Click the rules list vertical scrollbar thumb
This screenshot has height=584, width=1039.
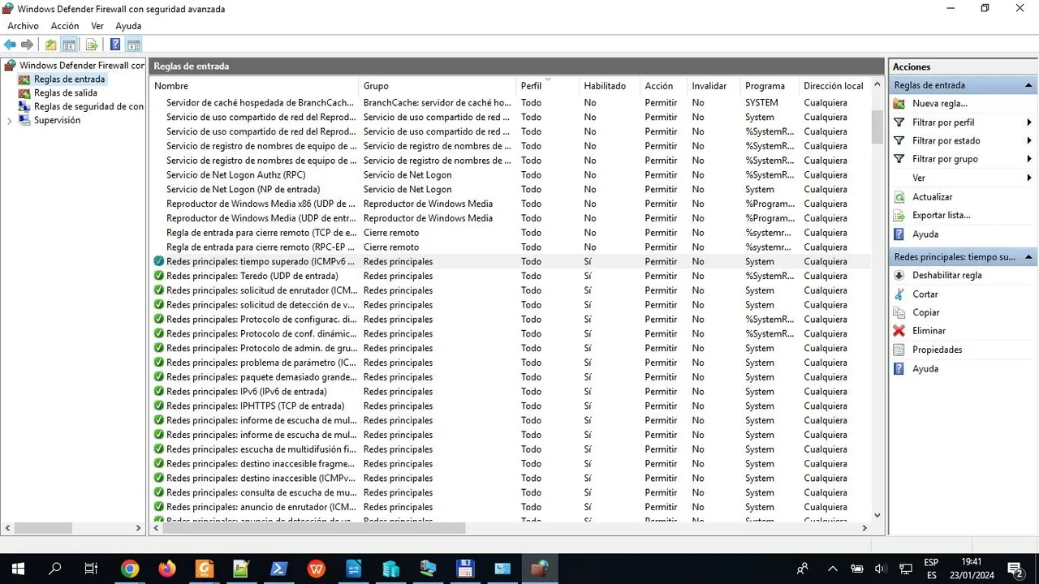(x=877, y=127)
